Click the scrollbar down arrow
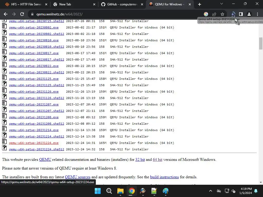Image resolution: width=263 pixels, height=197 pixels. point(261,182)
